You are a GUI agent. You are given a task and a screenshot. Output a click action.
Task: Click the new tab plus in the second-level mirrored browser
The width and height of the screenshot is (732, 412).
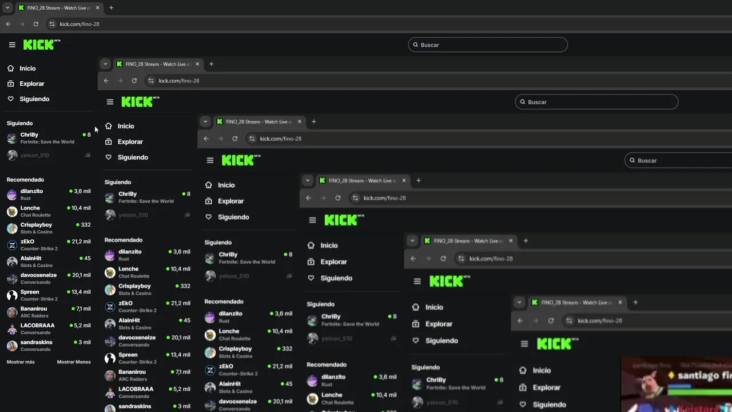[211, 64]
